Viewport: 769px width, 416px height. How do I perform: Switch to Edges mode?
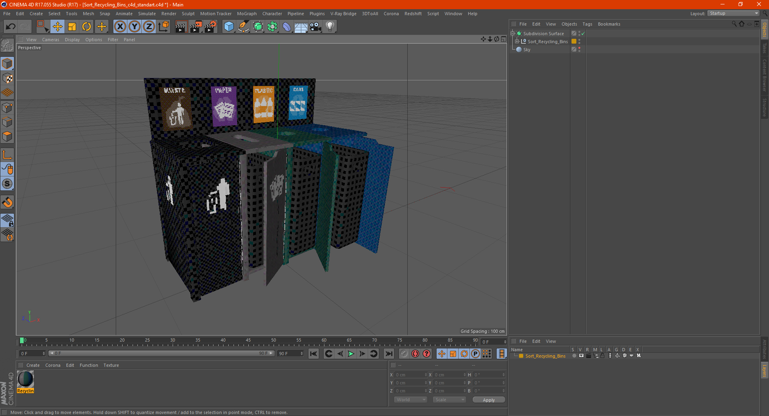[x=7, y=122]
